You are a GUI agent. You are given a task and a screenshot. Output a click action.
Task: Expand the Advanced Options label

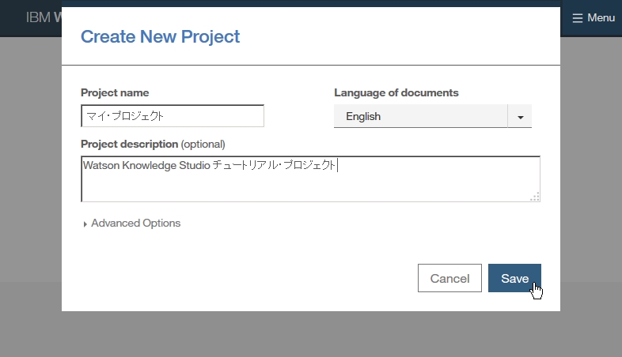click(135, 224)
